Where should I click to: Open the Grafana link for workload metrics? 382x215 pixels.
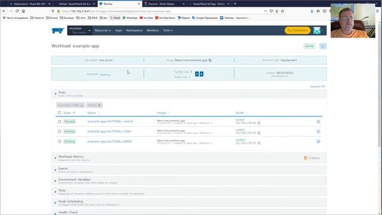click(312, 158)
